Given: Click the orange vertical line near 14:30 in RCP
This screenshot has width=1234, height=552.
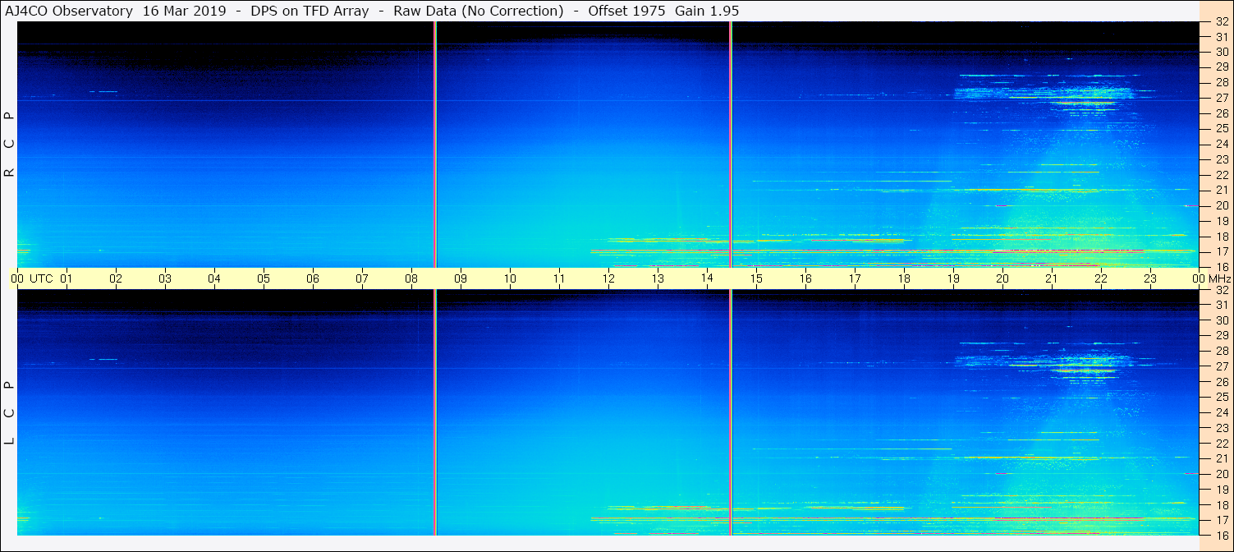Looking at the screenshot, I should [x=730, y=145].
